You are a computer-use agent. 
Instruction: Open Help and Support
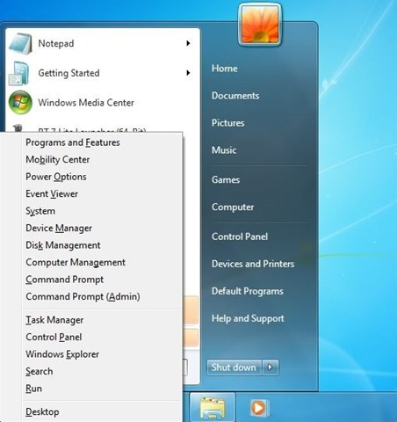tap(248, 318)
